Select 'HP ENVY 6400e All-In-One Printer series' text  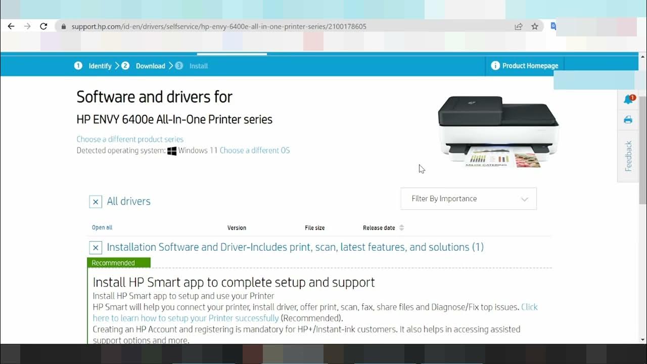click(x=174, y=119)
